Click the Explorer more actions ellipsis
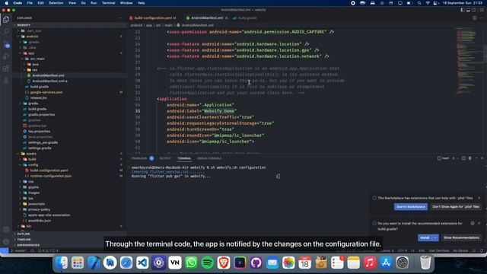The width and height of the screenshot is (487, 274). click(120, 18)
